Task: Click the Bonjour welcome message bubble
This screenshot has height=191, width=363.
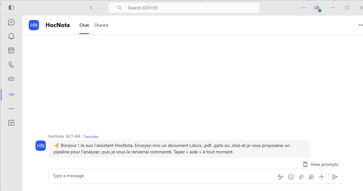Action: click(179, 149)
